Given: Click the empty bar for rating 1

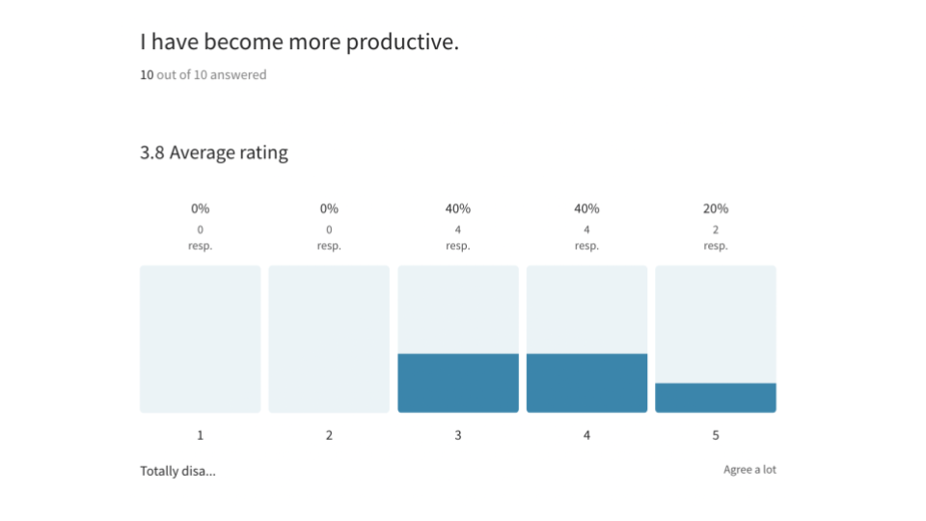Looking at the screenshot, I should pyautogui.click(x=201, y=339).
